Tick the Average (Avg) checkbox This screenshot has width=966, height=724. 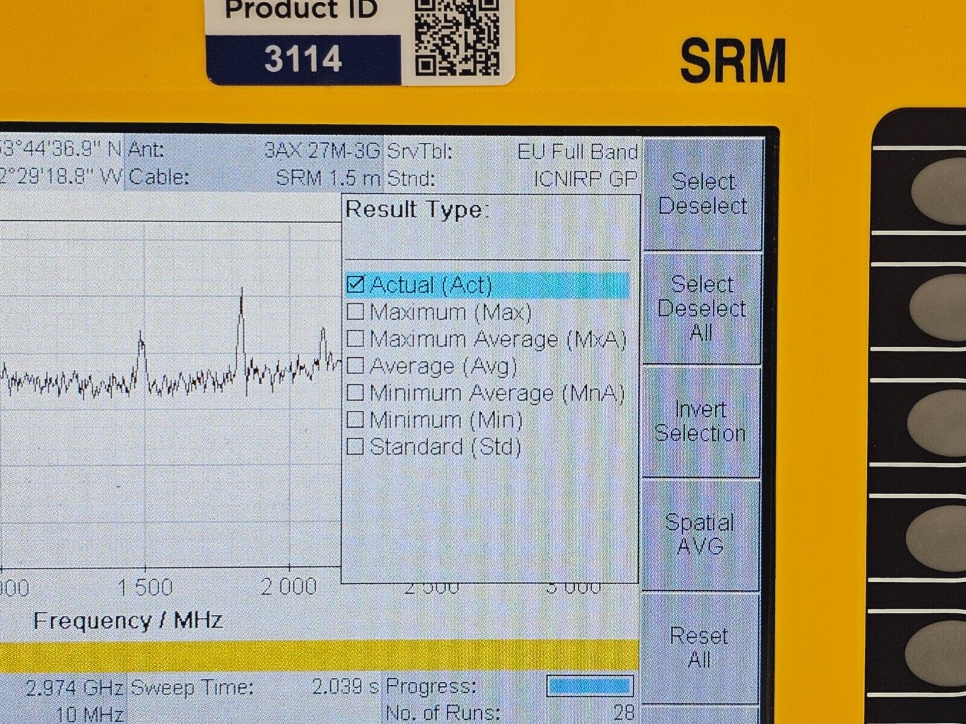click(x=356, y=366)
